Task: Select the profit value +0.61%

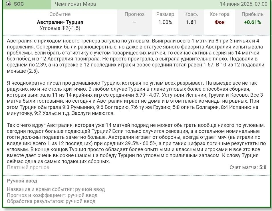Action: click(253, 22)
